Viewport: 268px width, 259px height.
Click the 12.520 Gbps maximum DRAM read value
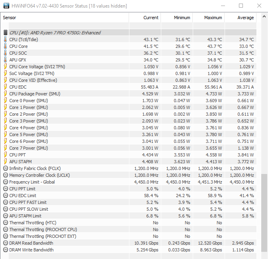210,243
